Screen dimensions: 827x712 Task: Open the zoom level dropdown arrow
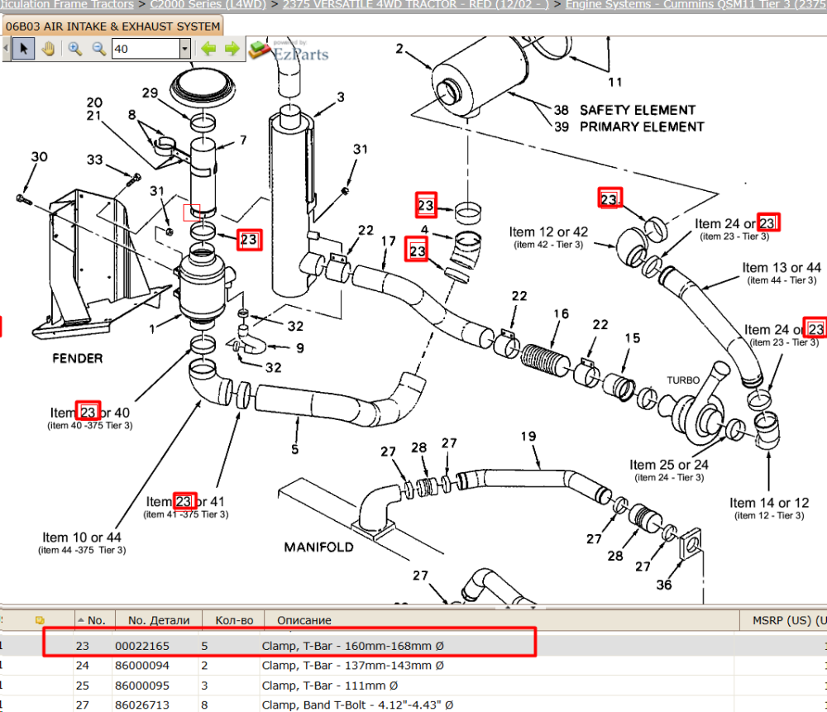click(x=184, y=49)
